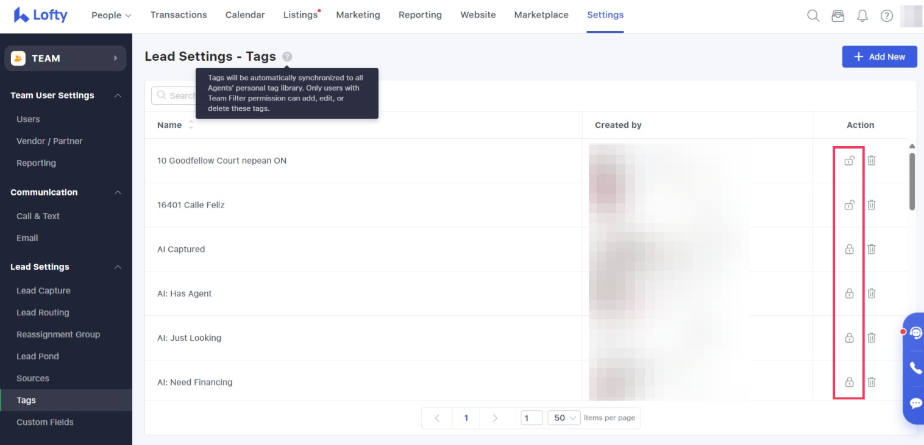Expand the People menu dropdown
924x445 pixels.
[x=112, y=15]
